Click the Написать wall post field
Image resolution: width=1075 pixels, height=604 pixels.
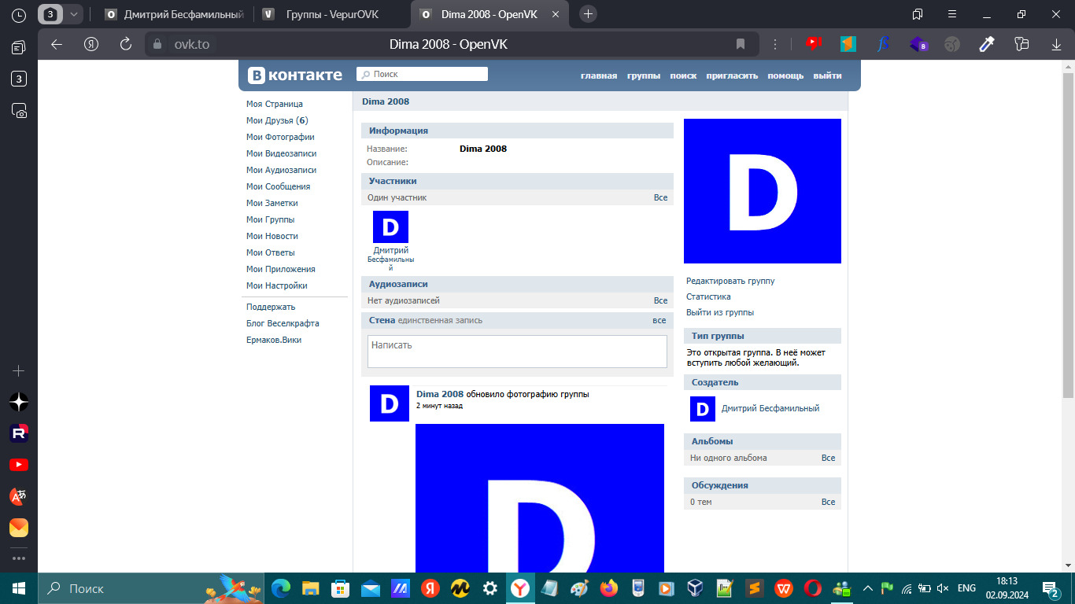pos(517,352)
